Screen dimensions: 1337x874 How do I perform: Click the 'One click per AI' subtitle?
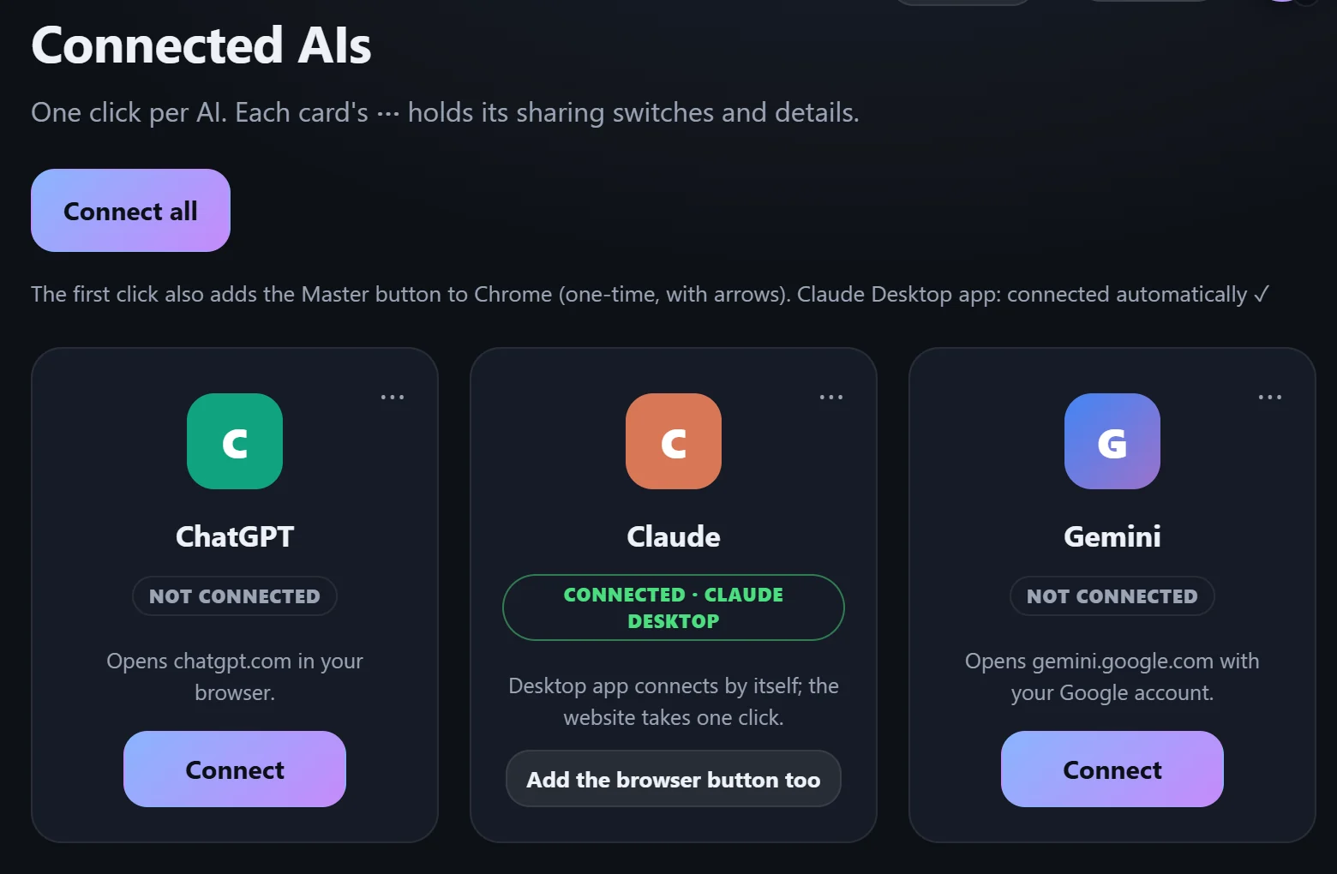[x=445, y=112]
